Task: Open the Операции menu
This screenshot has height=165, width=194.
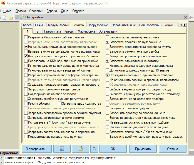Action: pyautogui.click(x=36, y=11)
